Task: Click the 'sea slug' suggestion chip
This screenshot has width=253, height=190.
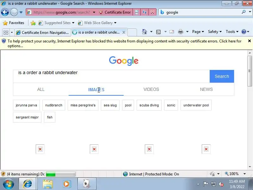Action: tap(110, 105)
